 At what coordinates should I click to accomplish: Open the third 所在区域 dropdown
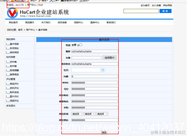[102, 114]
